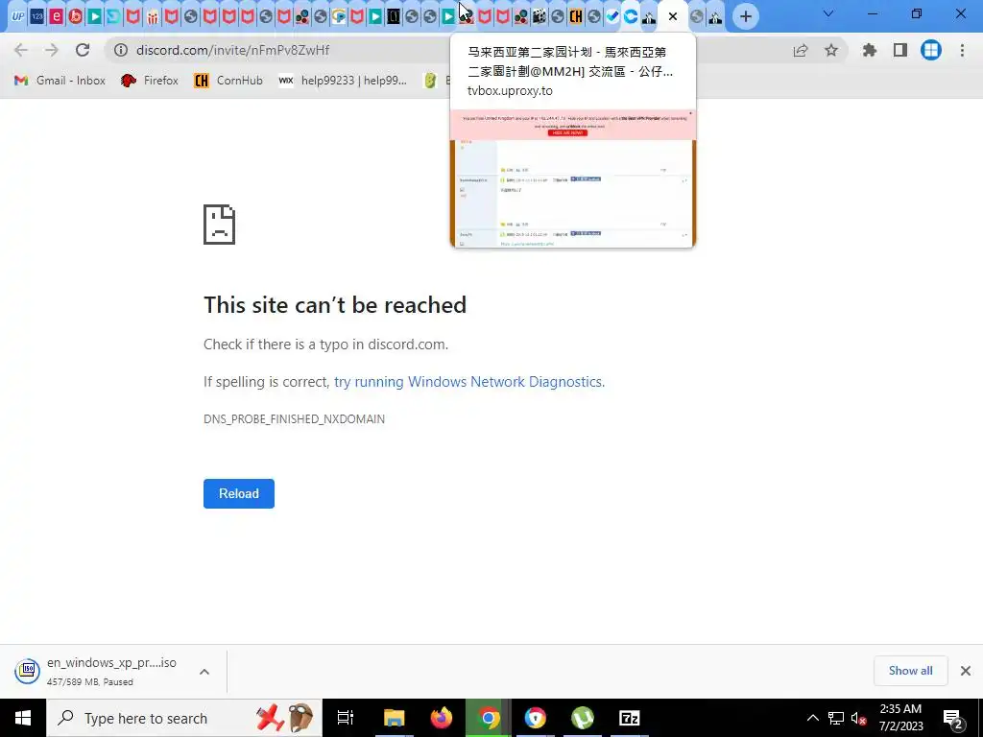Open the black square bracket tab
Image resolution: width=983 pixels, height=737 pixels.
(393, 16)
